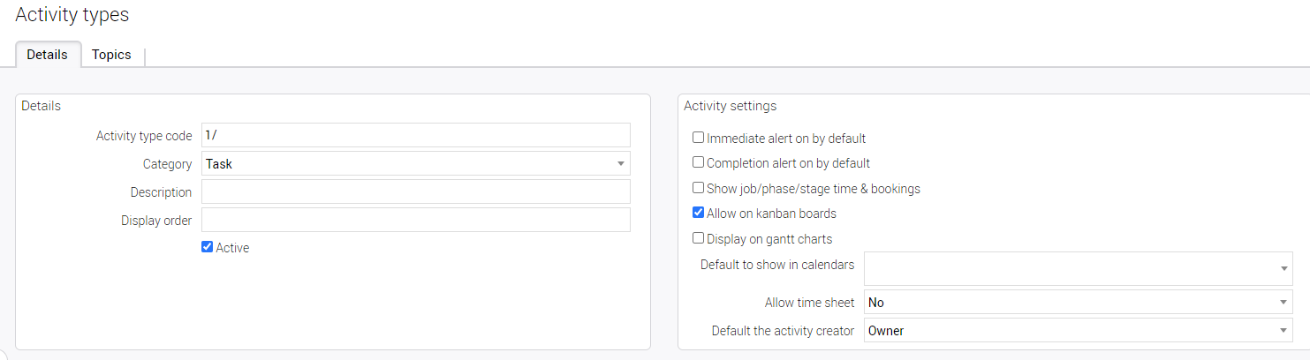The height and width of the screenshot is (360, 1310).
Task: Select the Details tab
Action: click(x=48, y=55)
